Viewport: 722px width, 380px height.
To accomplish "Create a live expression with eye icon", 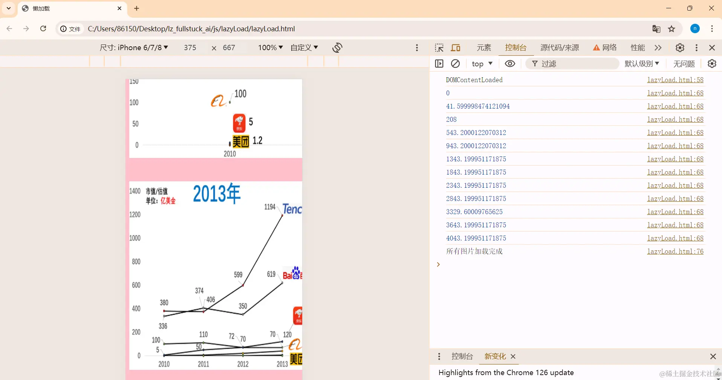I will click(x=510, y=64).
